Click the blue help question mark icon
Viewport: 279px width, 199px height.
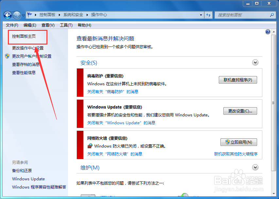268,32
